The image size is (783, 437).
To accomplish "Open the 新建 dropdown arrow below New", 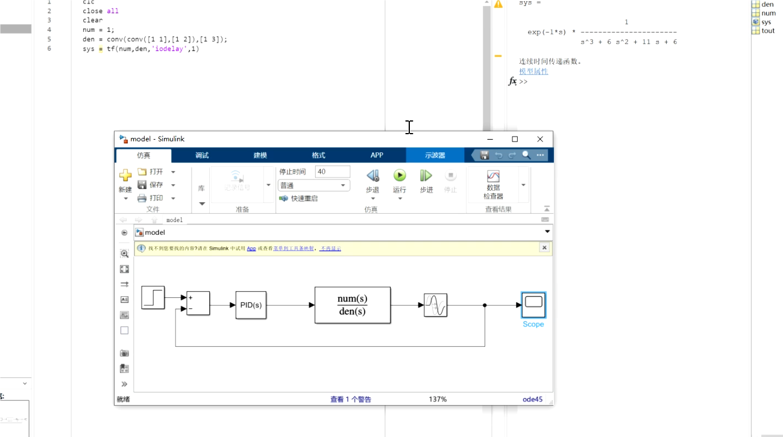I will point(125,199).
